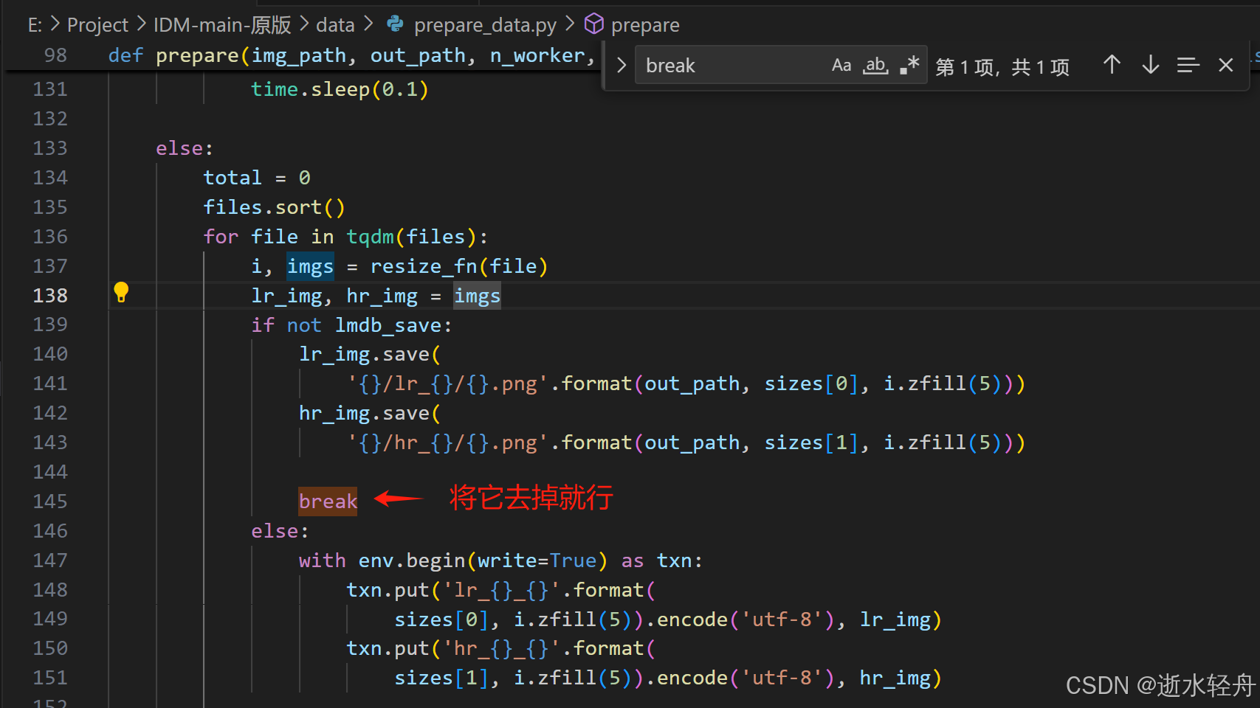Click line number 145 in gutter
Image resolution: width=1260 pixels, height=708 pixels.
point(50,502)
